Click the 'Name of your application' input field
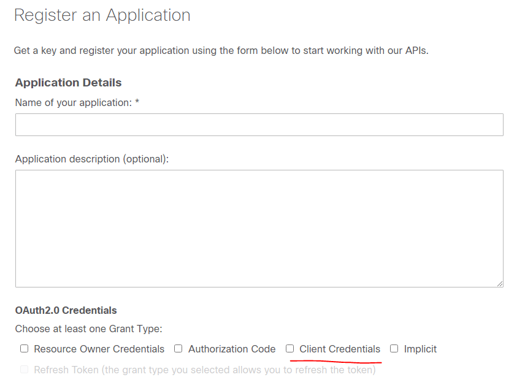 (x=259, y=124)
